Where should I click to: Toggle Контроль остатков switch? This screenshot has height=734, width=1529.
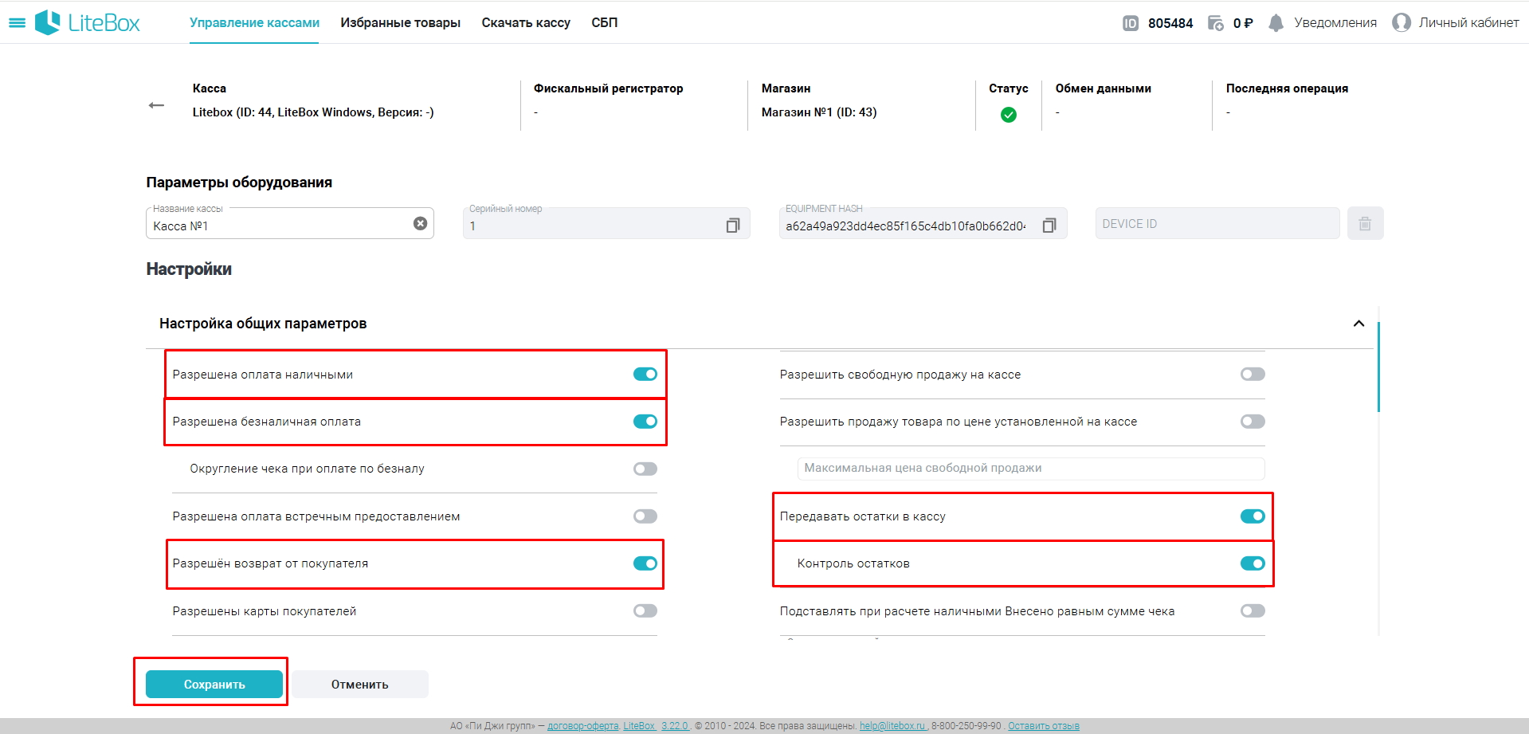(x=1253, y=563)
